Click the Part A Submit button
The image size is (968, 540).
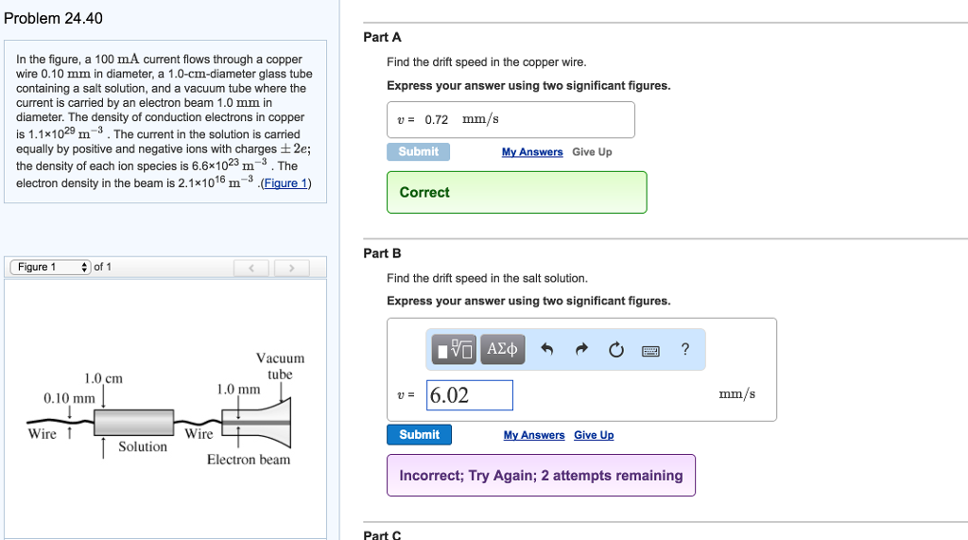[x=418, y=151]
